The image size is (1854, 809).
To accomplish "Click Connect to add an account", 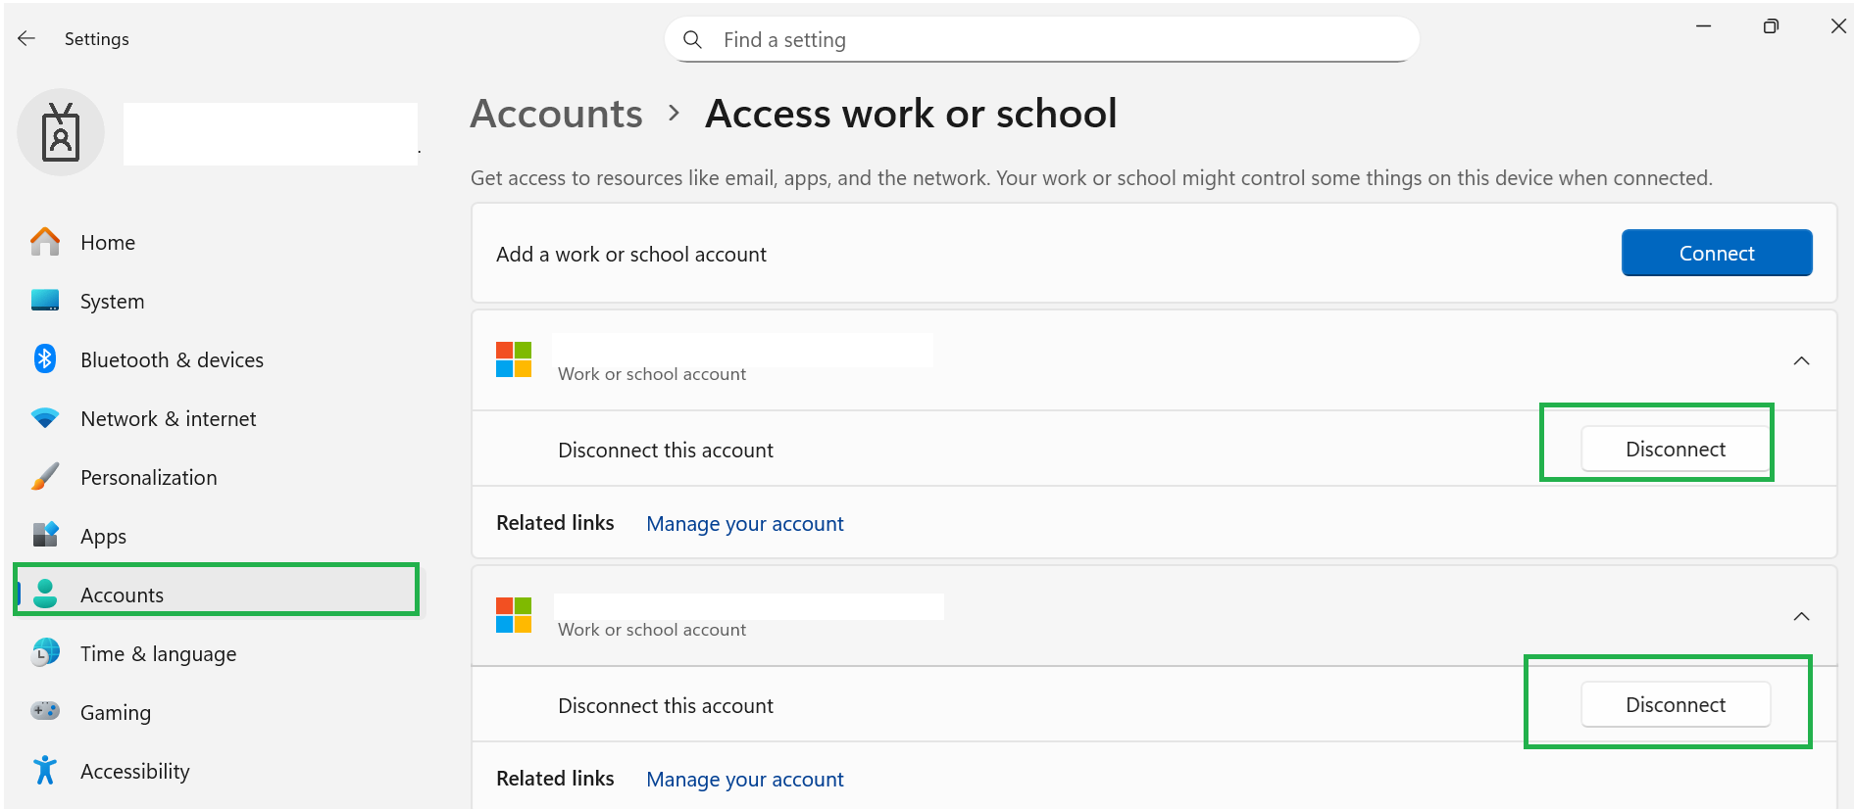I will pyautogui.click(x=1716, y=253).
